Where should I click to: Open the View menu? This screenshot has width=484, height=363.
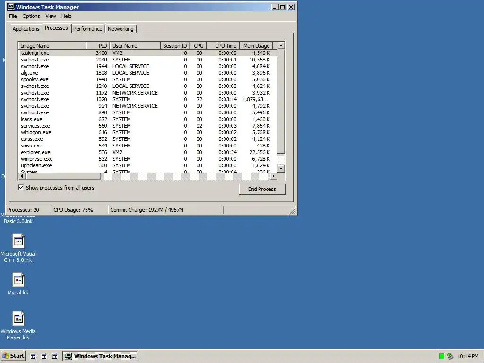click(x=51, y=16)
